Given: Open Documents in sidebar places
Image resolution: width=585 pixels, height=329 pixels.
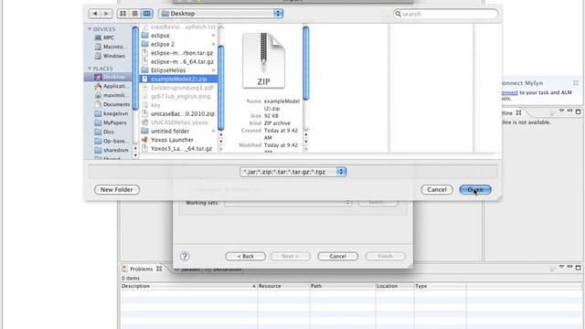Looking at the screenshot, I should [x=112, y=104].
